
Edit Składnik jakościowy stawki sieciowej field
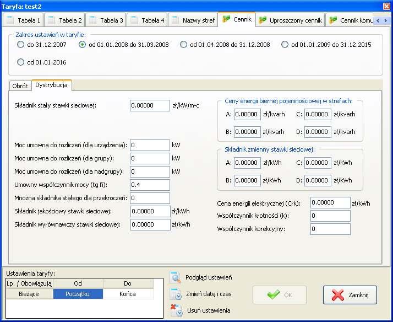coord(150,211)
